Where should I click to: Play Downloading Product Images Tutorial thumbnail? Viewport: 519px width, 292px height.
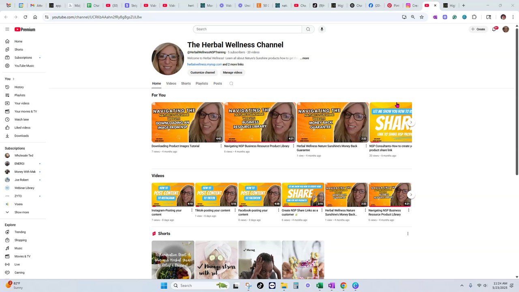(187, 122)
